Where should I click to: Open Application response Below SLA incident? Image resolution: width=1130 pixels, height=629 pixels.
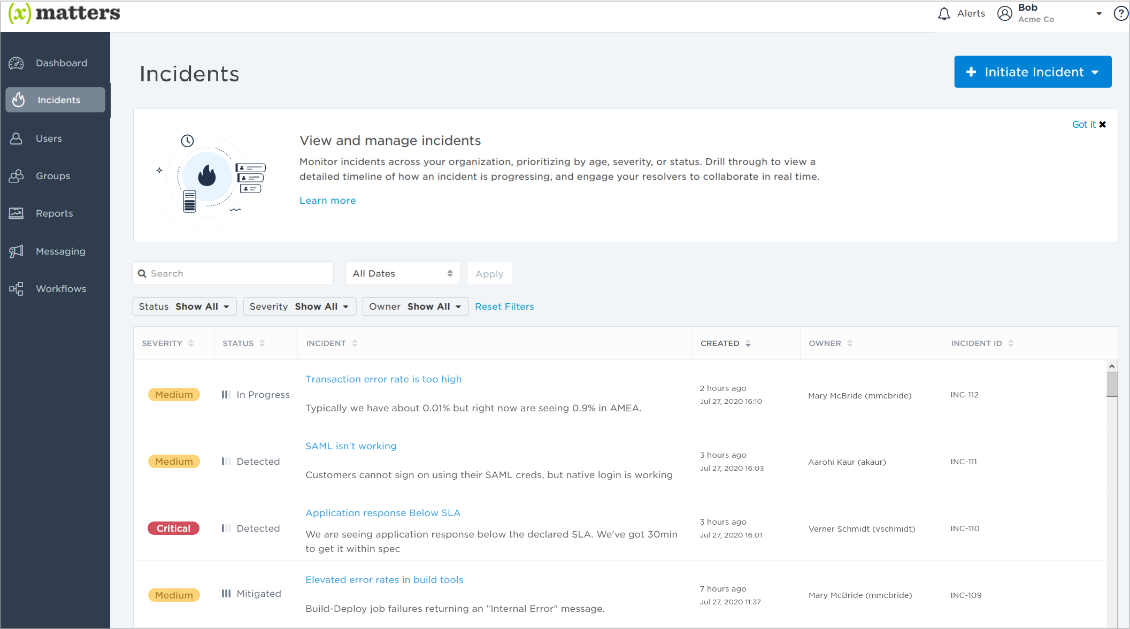[383, 513]
